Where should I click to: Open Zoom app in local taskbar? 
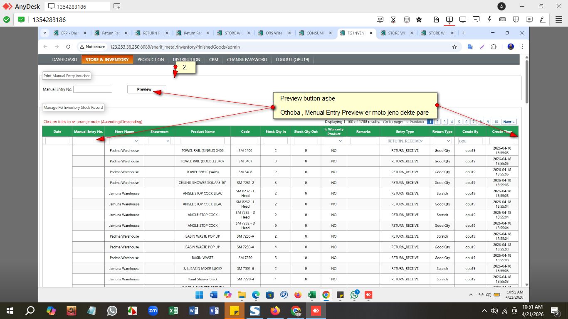pos(153,311)
